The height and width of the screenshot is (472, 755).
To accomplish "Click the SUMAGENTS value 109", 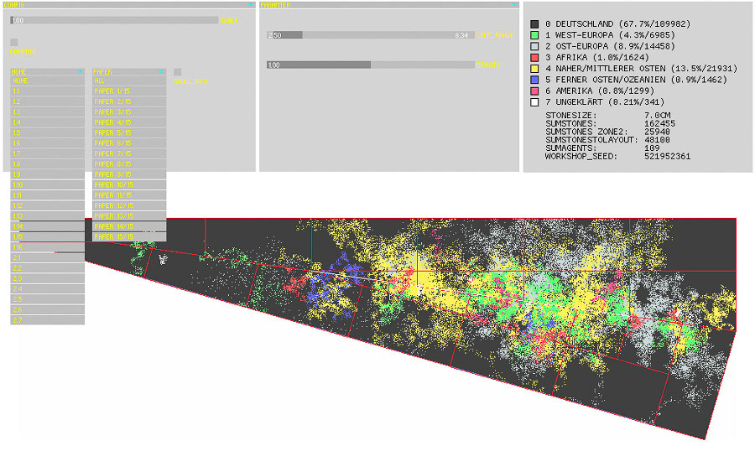I will (x=652, y=148).
